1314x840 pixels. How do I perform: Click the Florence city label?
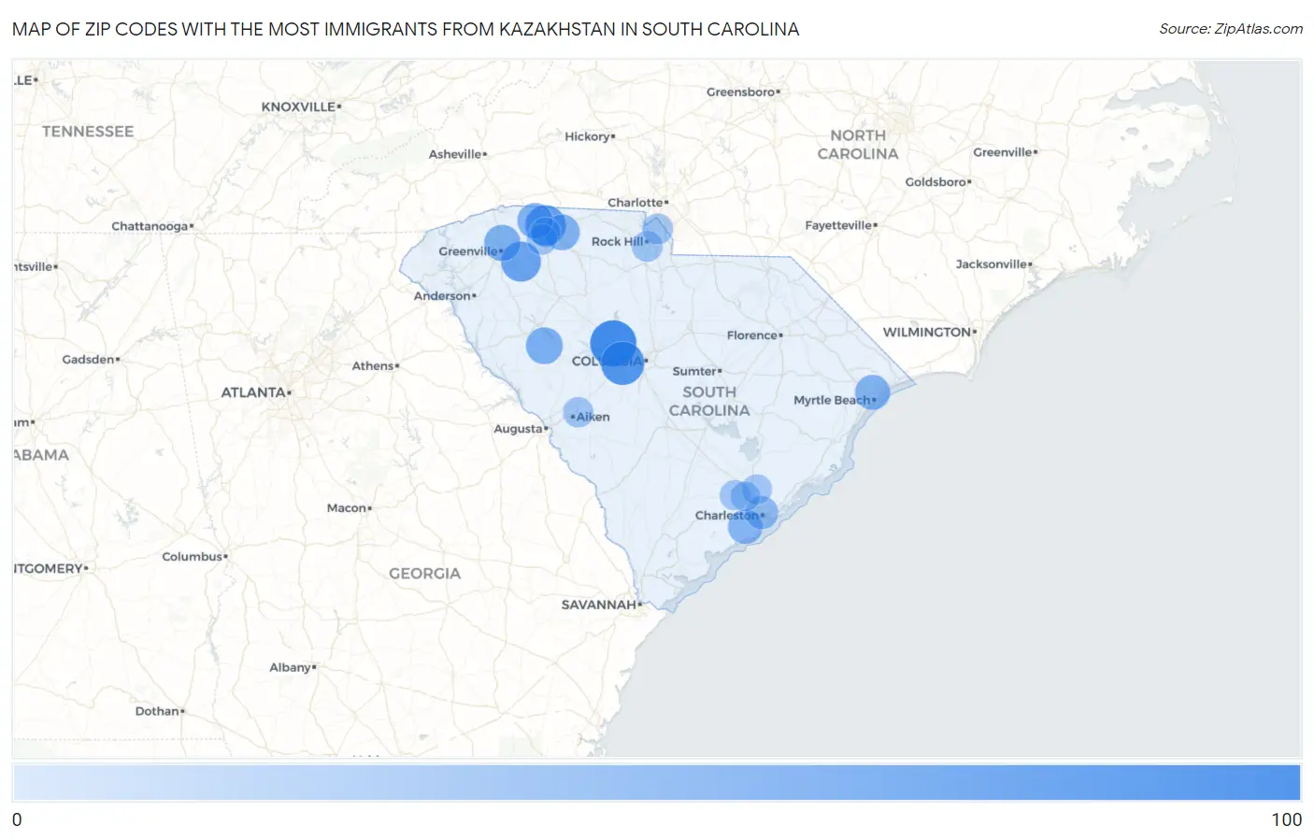pos(754,335)
